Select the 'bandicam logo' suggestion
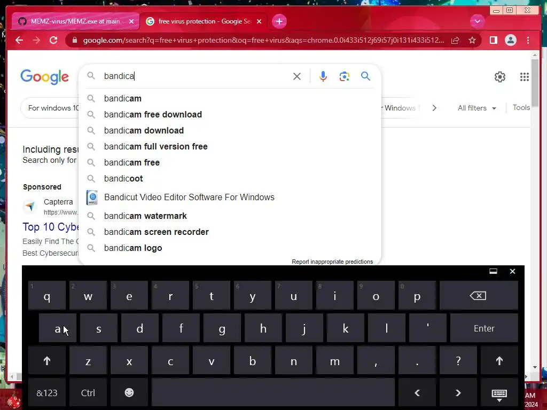547x410 pixels. pos(230,248)
